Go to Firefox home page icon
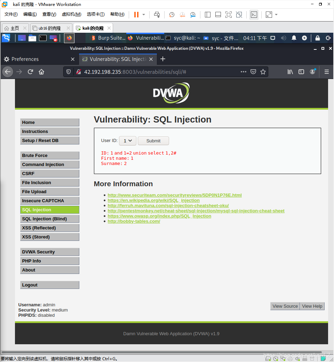The image size is (334, 362). tap(41, 72)
